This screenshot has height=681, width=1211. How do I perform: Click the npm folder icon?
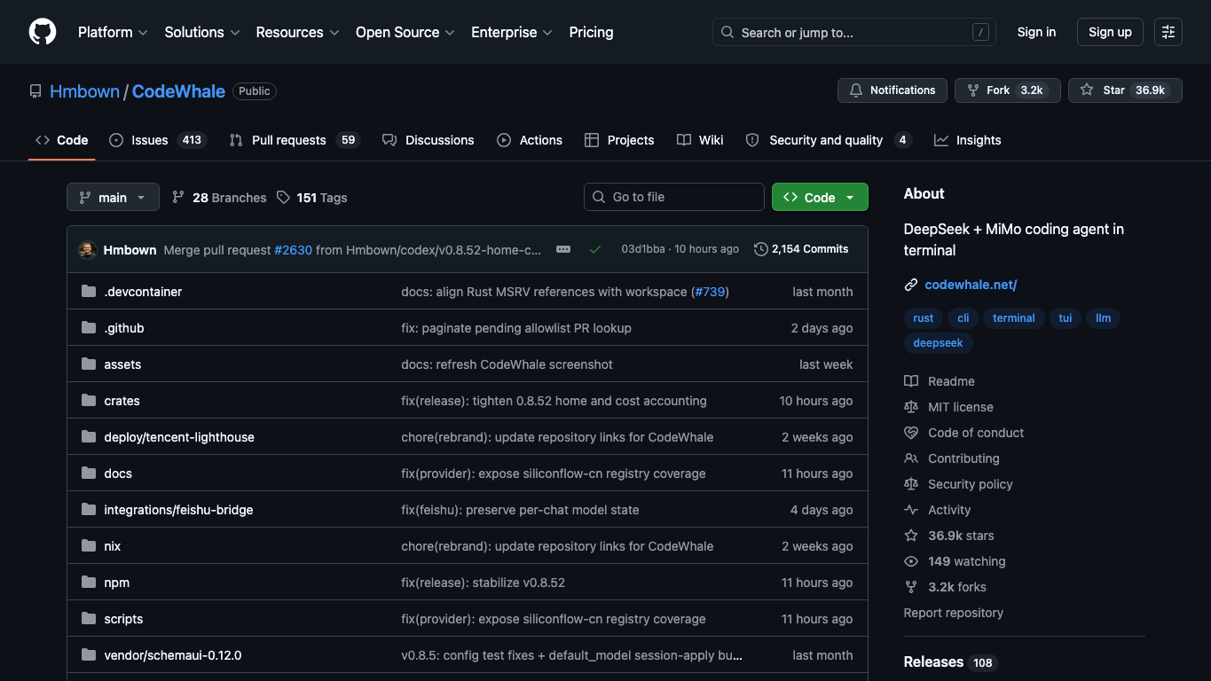pos(89,583)
